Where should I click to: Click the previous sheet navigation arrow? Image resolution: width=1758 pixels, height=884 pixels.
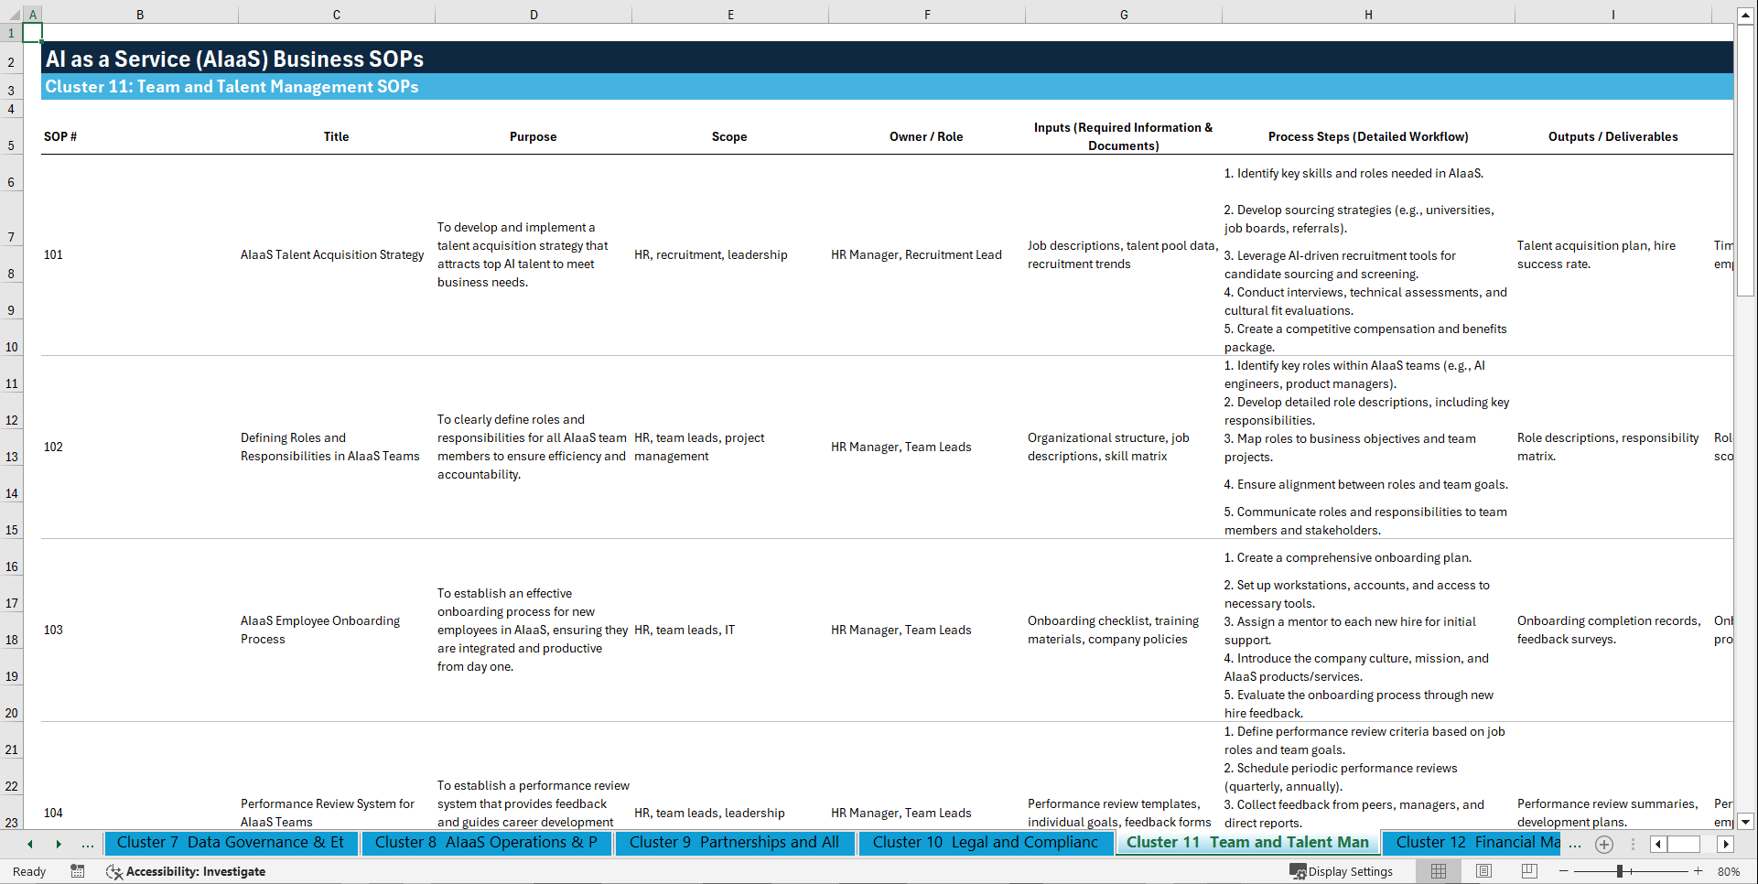coord(28,844)
